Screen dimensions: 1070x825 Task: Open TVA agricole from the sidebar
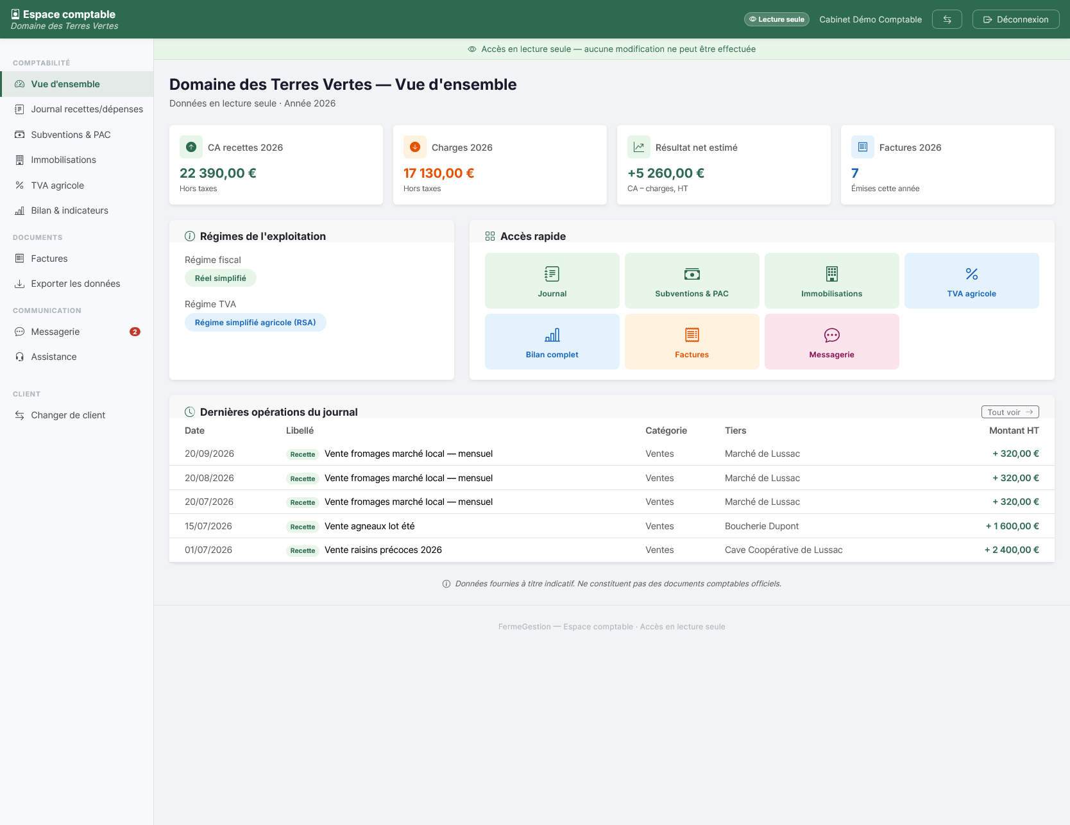point(77,185)
